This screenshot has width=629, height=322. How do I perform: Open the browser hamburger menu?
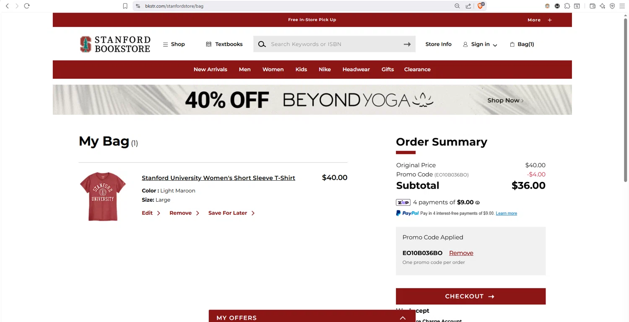click(x=623, y=6)
